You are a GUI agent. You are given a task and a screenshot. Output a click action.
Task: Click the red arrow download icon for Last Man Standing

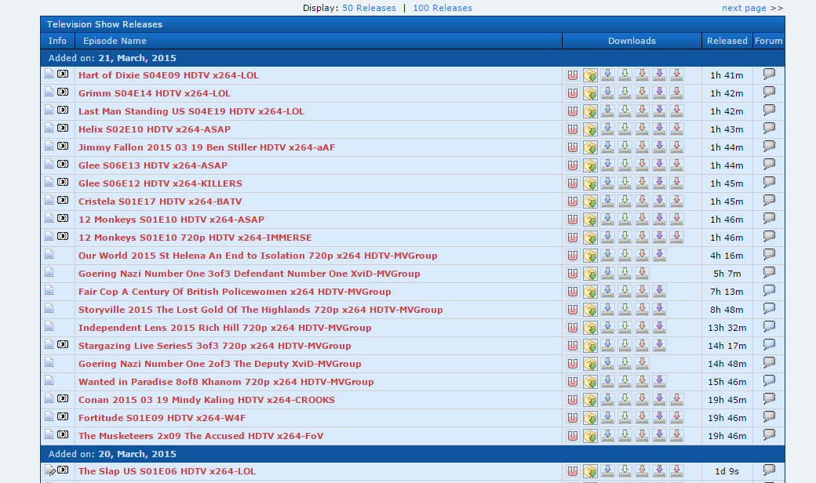point(676,111)
